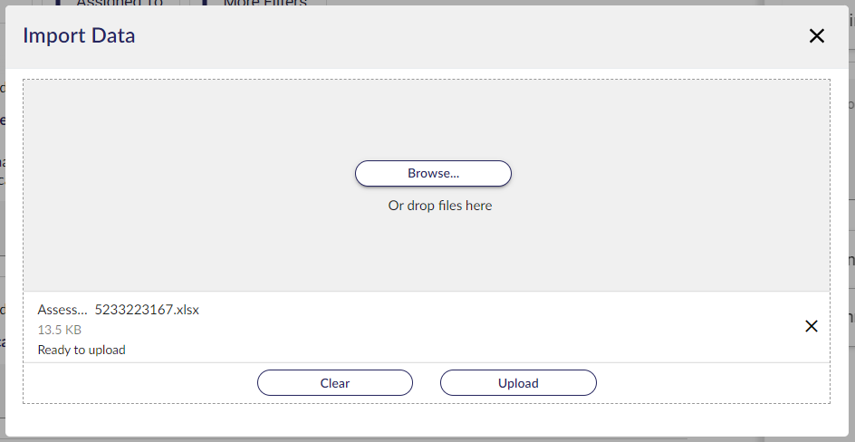855x442 pixels.
Task: Click the Import Data dialog title
Action: click(x=79, y=36)
